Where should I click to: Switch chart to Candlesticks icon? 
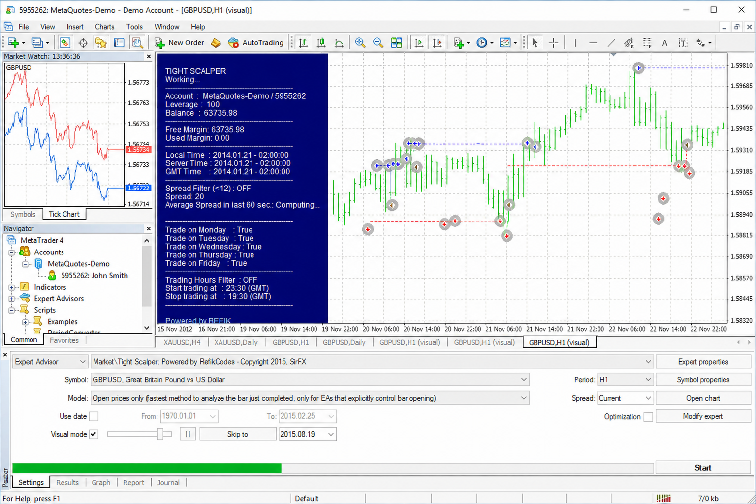pyautogui.click(x=321, y=43)
